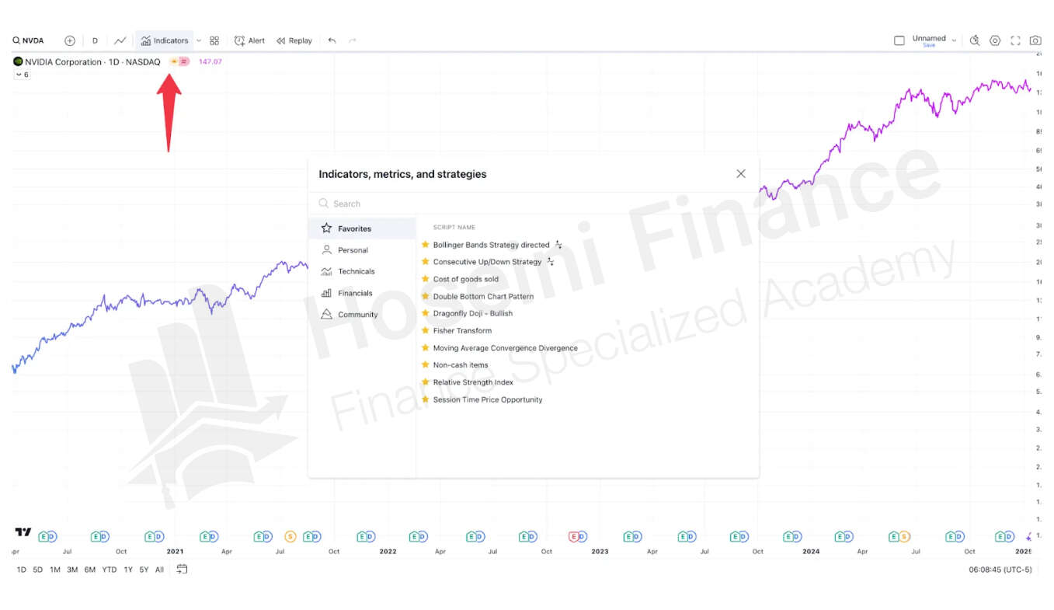Open the layout grid icon
The image size is (1054, 610).
click(214, 40)
